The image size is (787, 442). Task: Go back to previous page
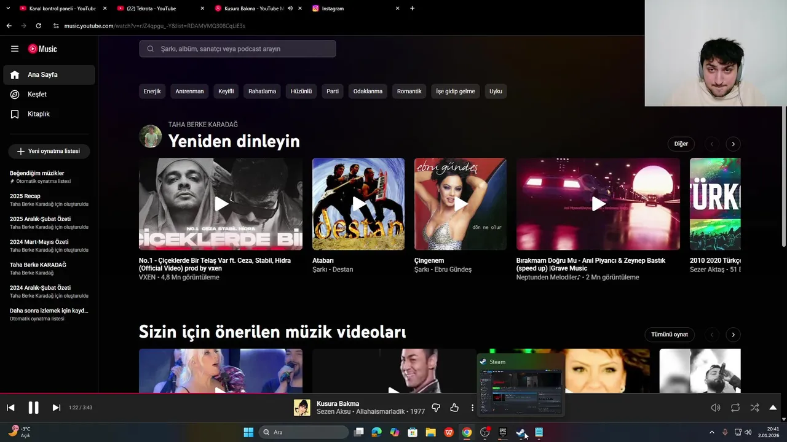point(9,26)
